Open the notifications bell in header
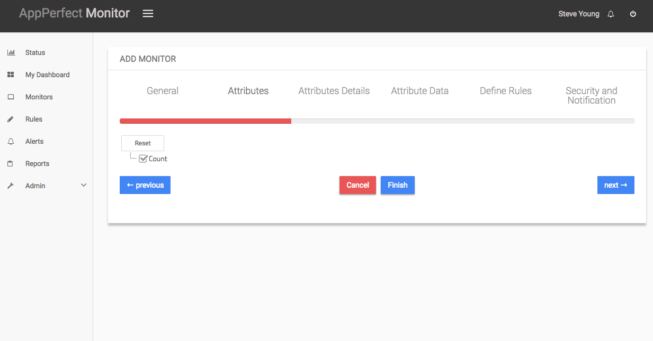The image size is (653, 341). pos(611,14)
